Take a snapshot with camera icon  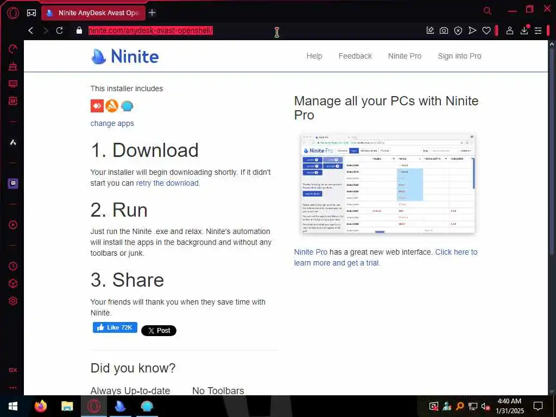coord(444,30)
